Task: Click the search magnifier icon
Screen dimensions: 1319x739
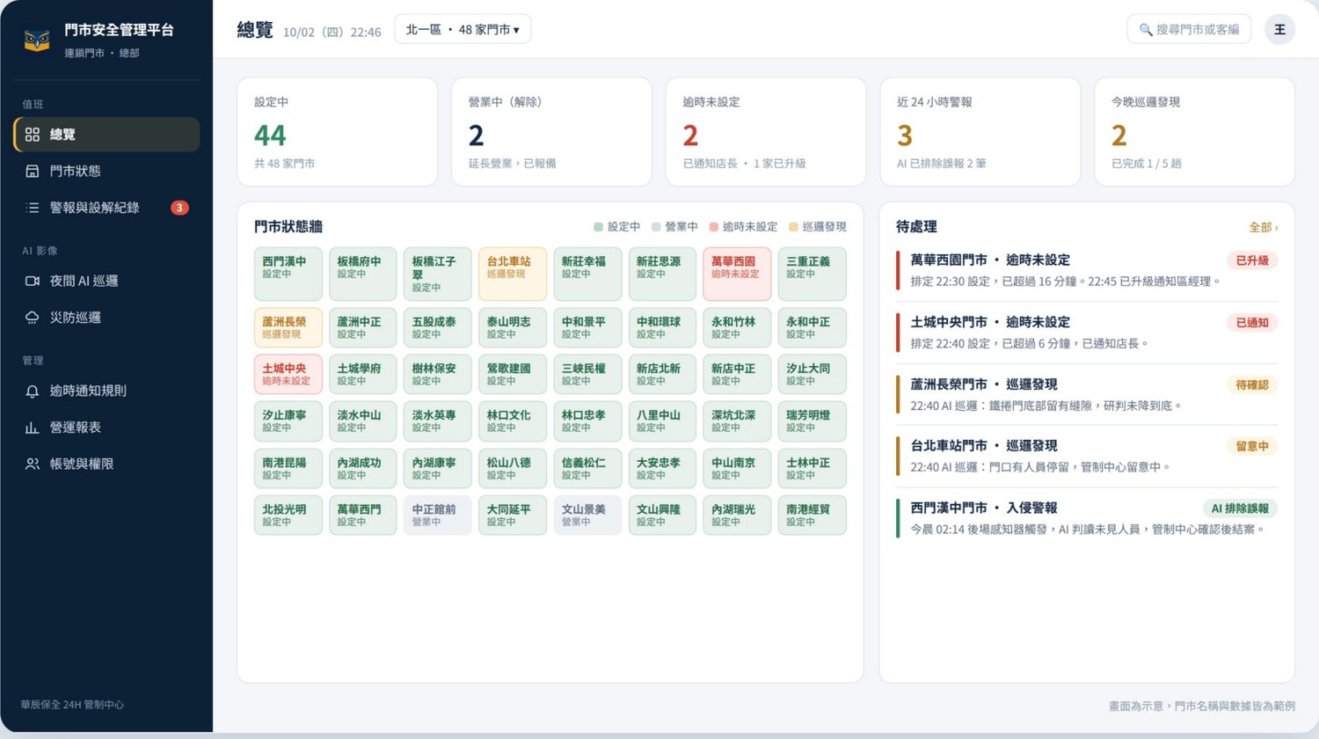Action: 1146,30
